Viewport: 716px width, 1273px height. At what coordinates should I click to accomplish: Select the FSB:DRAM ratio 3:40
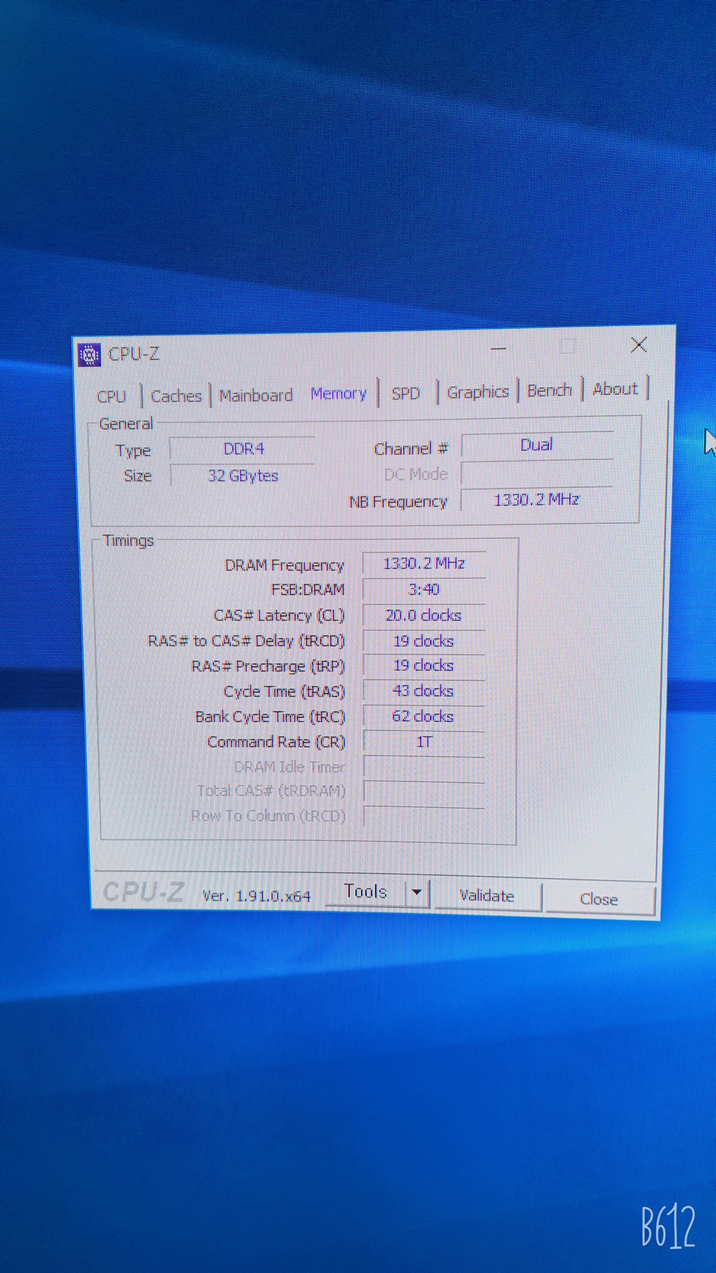coord(424,590)
